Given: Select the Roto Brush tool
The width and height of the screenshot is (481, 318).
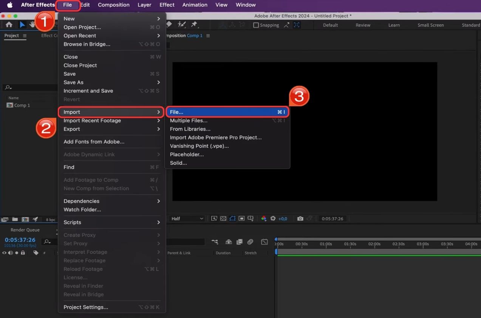Looking at the screenshot, I should [x=182, y=24].
